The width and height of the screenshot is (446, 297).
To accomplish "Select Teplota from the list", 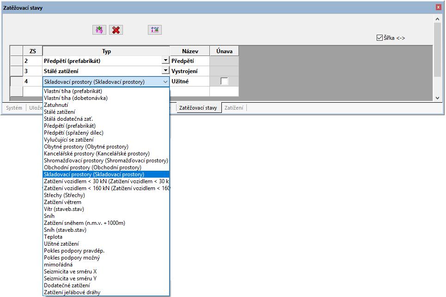I will click(x=106, y=237).
